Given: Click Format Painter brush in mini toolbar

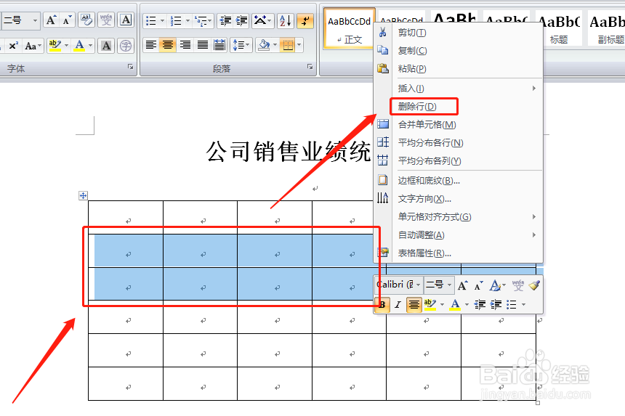Looking at the screenshot, I should (x=534, y=285).
